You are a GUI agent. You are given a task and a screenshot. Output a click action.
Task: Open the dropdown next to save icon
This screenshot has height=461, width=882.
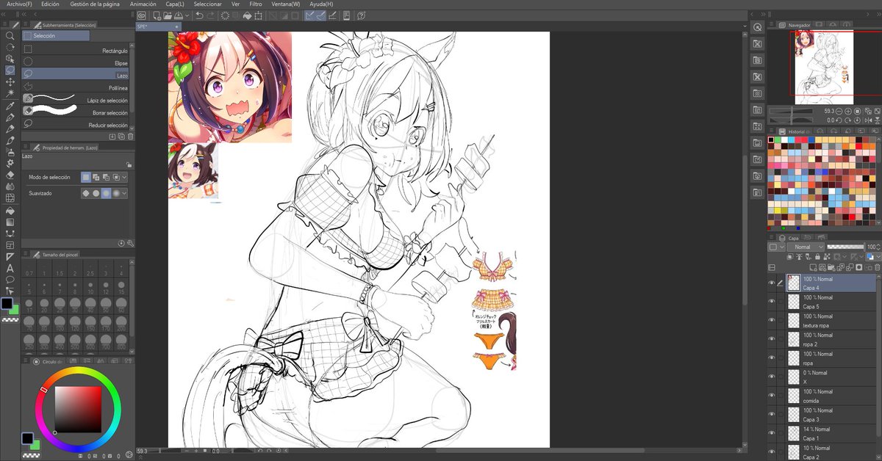pos(188,15)
